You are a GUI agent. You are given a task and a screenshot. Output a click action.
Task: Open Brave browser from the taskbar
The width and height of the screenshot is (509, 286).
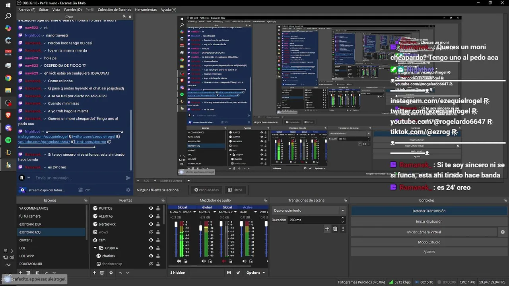coord(8,115)
